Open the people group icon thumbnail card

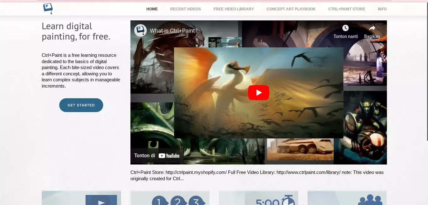click(x=347, y=198)
